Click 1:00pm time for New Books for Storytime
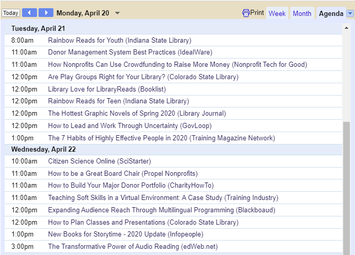 23,234
